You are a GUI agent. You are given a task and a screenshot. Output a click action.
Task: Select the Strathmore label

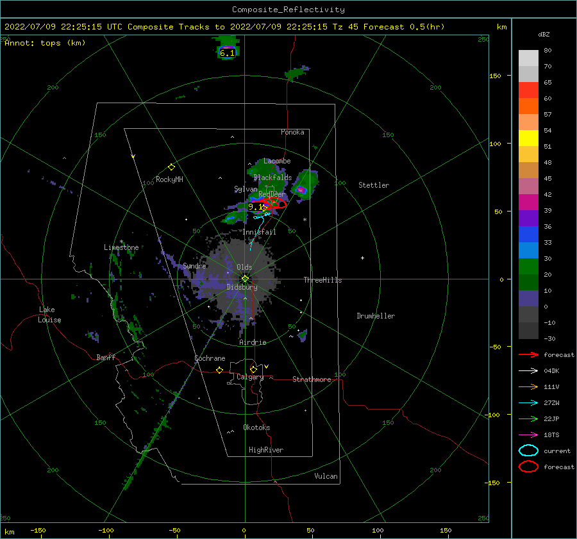[x=312, y=379]
